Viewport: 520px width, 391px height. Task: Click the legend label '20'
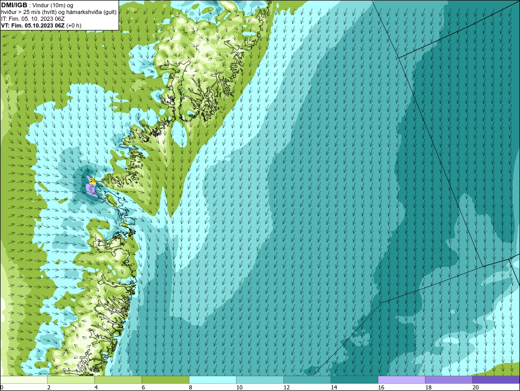tap(476, 387)
